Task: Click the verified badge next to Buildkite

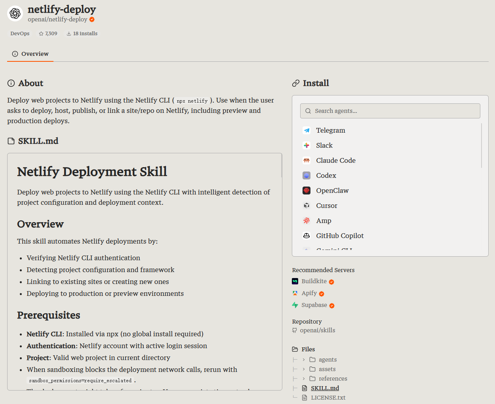Action: coord(331,282)
